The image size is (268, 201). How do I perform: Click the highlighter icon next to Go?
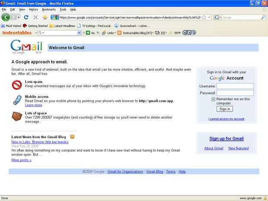coord(98,33)
